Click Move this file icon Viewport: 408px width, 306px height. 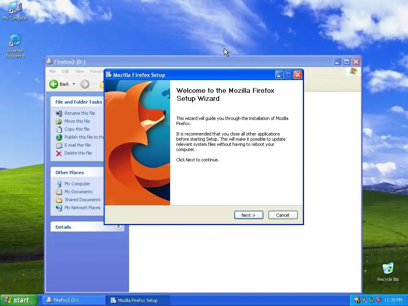tap(59, 121)
